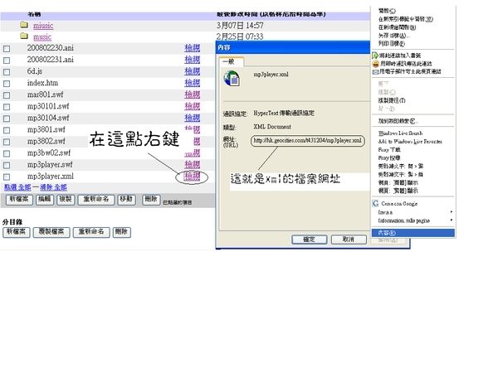
Task: Select the mp30104.swf checkbox
Action: click(7, 119)
